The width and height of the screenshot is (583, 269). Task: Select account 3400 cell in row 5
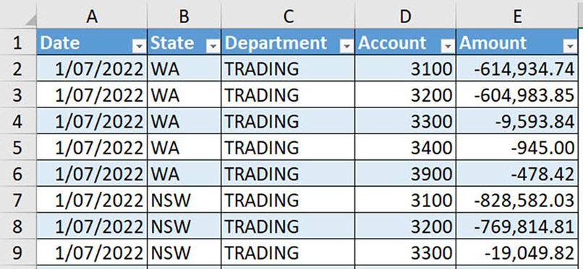coord(405,147)
